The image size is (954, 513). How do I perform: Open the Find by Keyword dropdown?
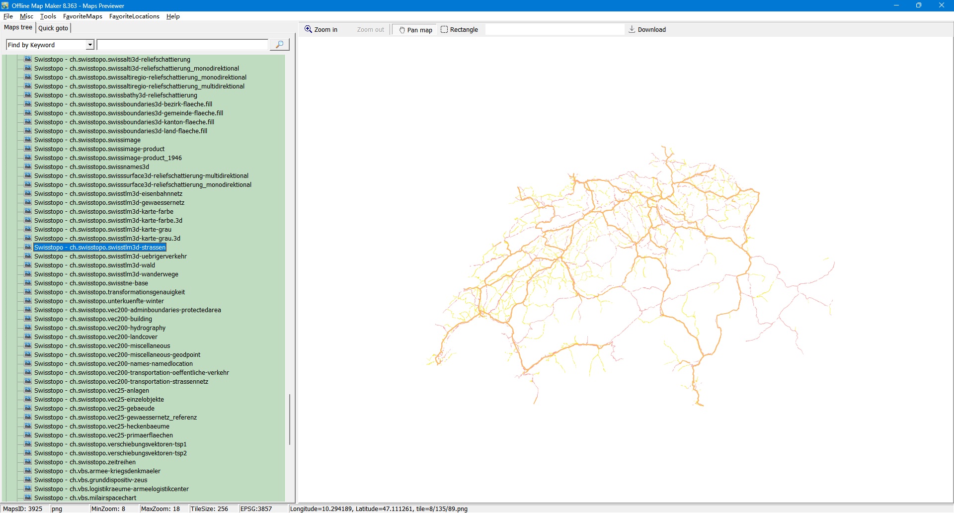pyautogui.click(x=90, y=45)
